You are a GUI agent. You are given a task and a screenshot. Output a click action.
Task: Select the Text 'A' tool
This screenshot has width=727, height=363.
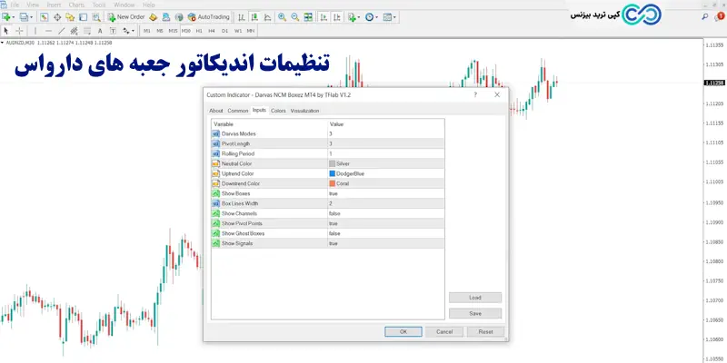click(x=100, y=31)
